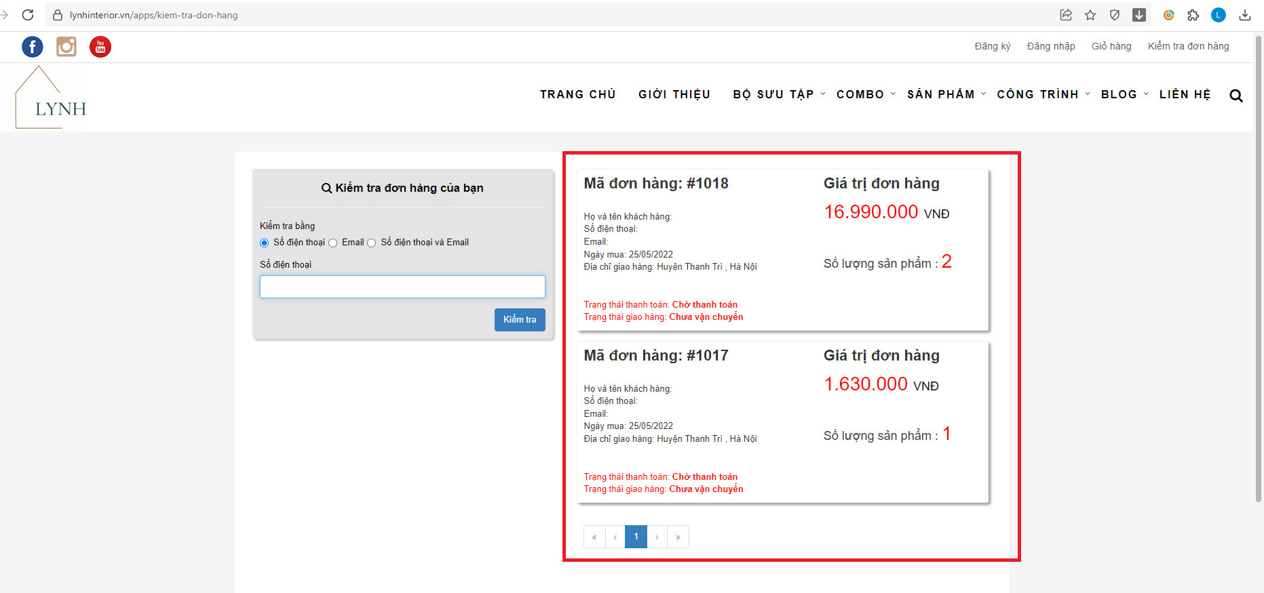Expand the CÔNG TRÌNH dropdown arrow

[x=1088, y=94]
